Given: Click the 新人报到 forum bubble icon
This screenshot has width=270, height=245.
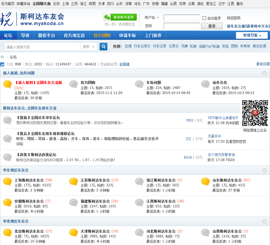Looking at the screenshot, I should click(x=8, y=84).
